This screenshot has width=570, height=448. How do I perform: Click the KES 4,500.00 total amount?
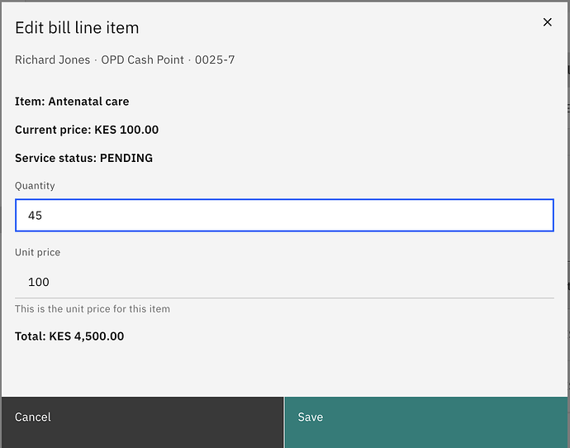coord(87,336)
